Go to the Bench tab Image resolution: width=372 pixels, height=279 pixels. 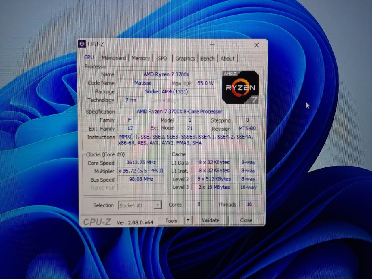point(207,59)
